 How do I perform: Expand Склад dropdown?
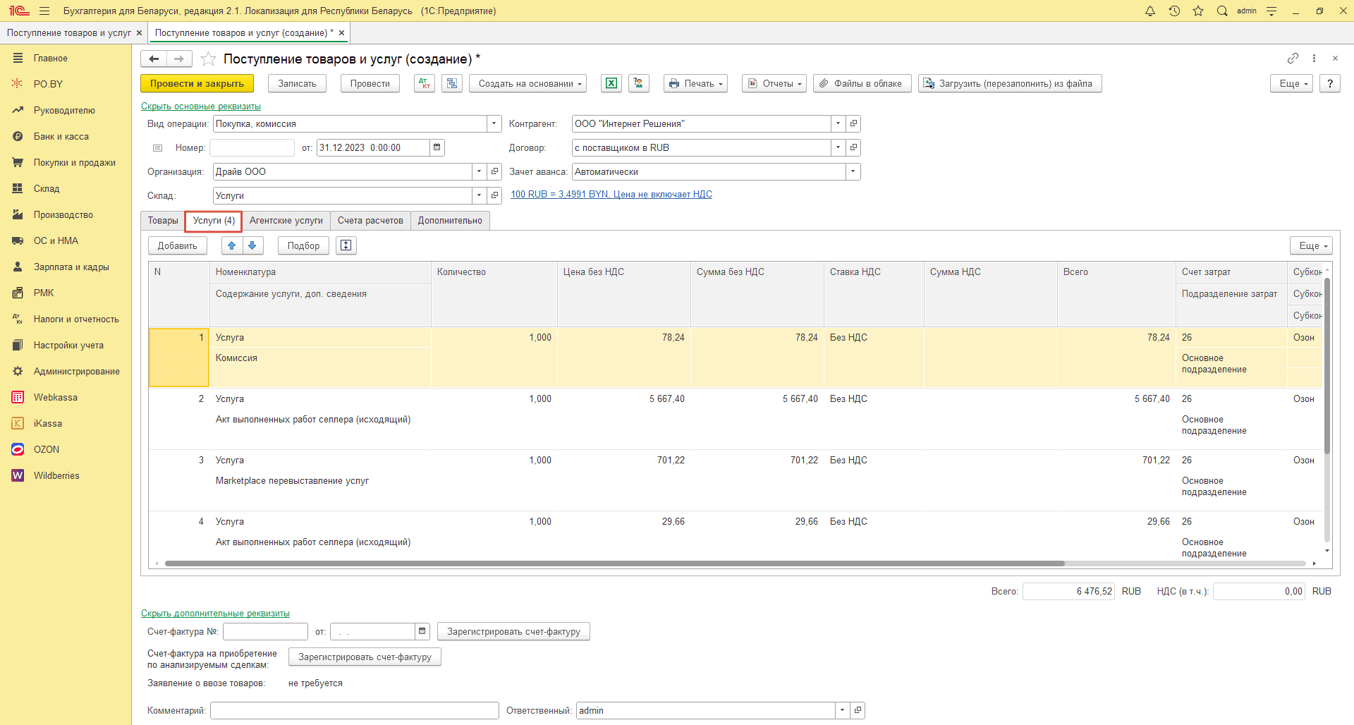[480, 195]
